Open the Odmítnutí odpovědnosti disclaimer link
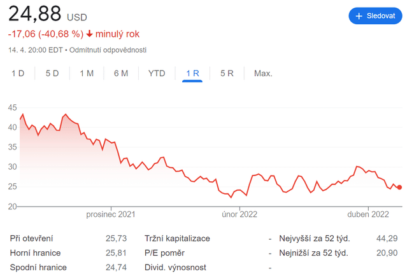Screen dimensions: 414x276 108,50
